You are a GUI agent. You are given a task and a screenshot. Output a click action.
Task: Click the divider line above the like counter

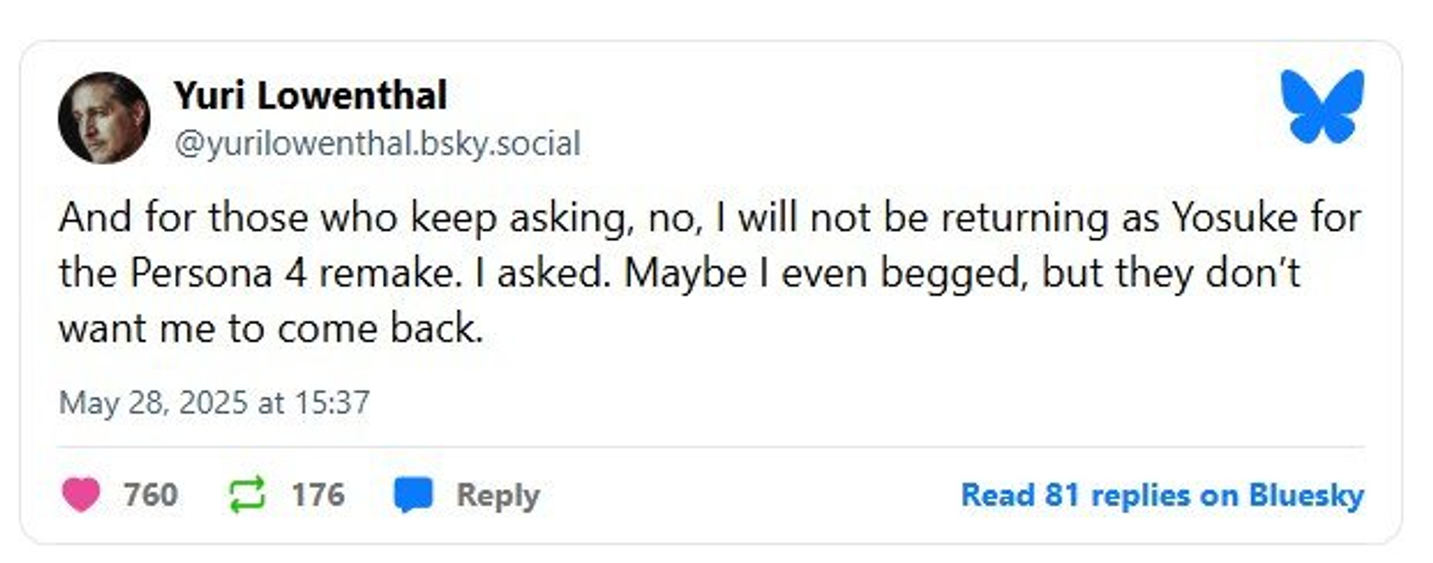click(710, 447)
